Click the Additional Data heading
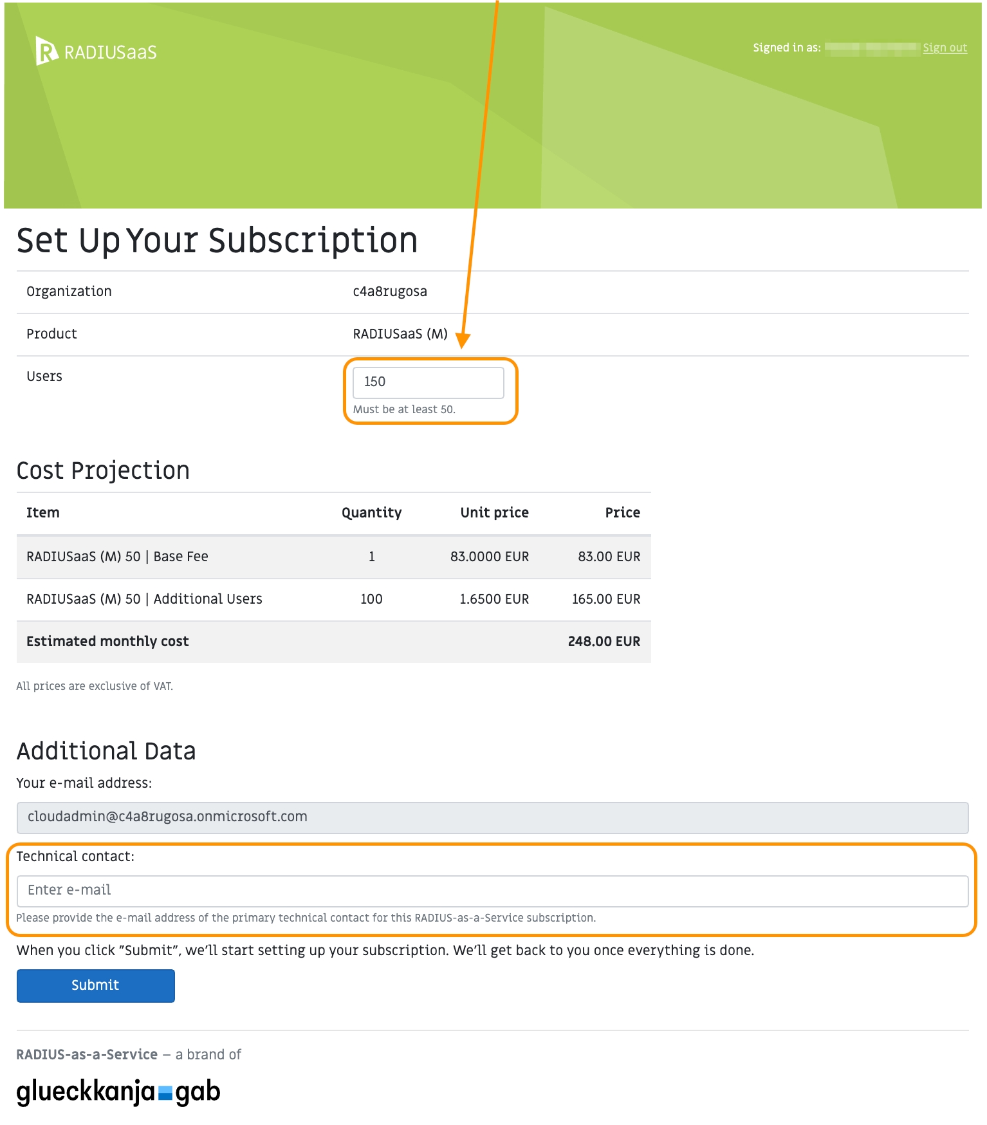This screenshot has width=987, height=1125. click(106, 751)
